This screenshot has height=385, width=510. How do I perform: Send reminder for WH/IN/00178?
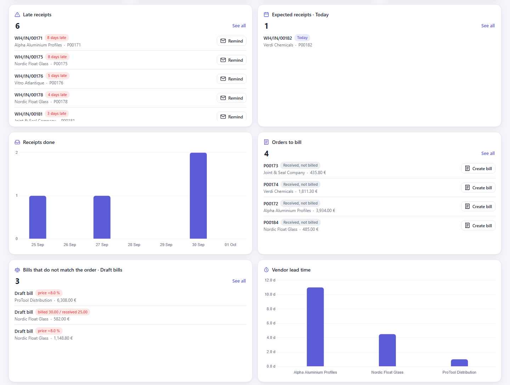point(232,98)
